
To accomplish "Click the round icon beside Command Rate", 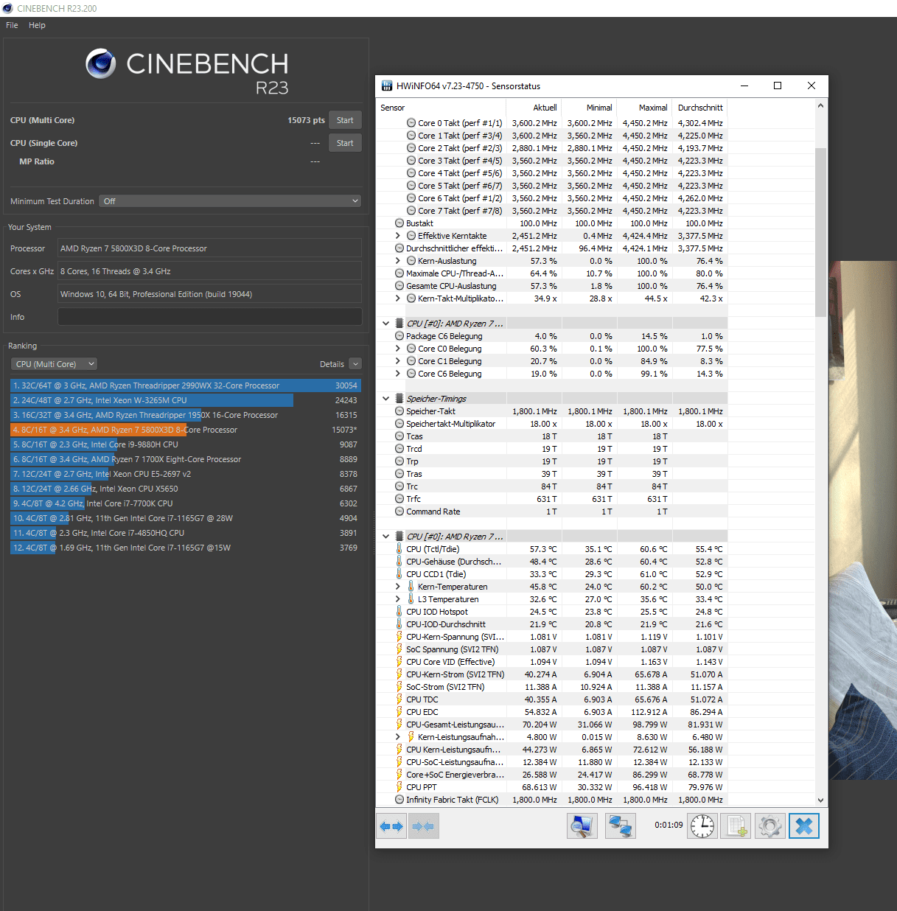I will 399,512.
